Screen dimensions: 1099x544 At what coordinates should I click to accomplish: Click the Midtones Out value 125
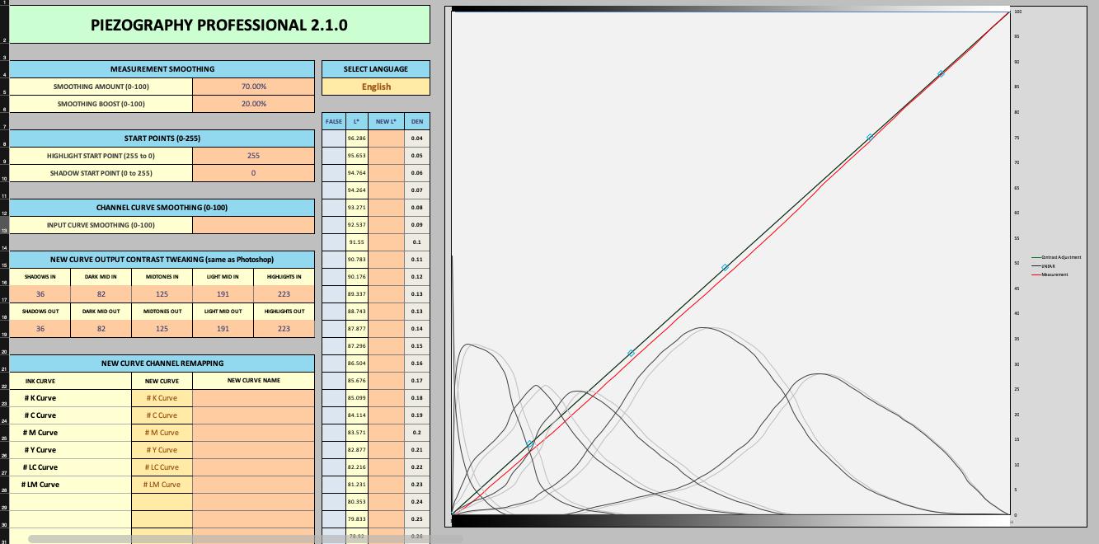click(x=162, y=329)
